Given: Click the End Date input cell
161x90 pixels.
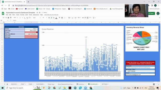Looking at the screenshot, I should [31, 37].
